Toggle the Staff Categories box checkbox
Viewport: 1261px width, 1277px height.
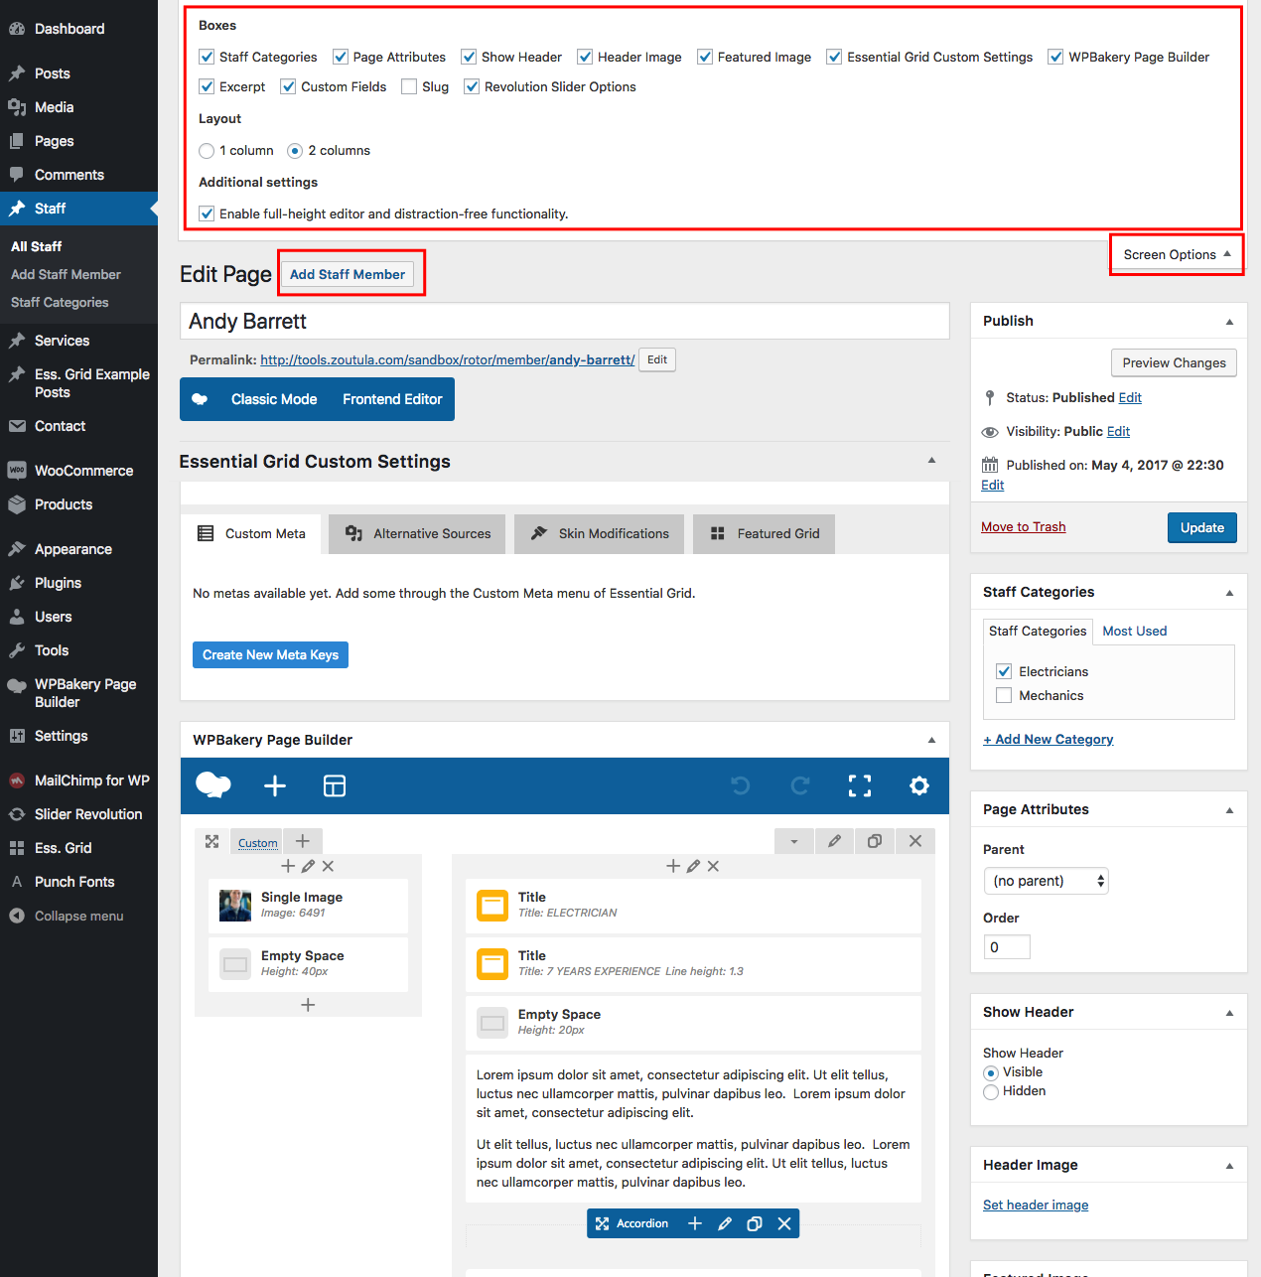point(207,57)
